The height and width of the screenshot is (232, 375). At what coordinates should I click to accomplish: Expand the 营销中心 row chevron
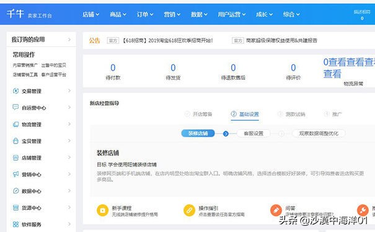[69, 174]
